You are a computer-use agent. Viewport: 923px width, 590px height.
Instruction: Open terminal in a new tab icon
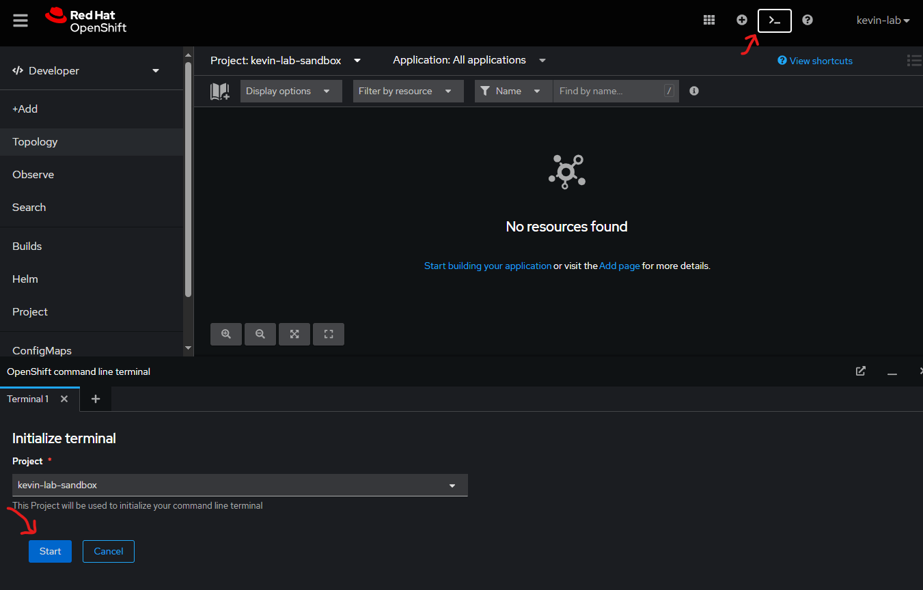861,371
